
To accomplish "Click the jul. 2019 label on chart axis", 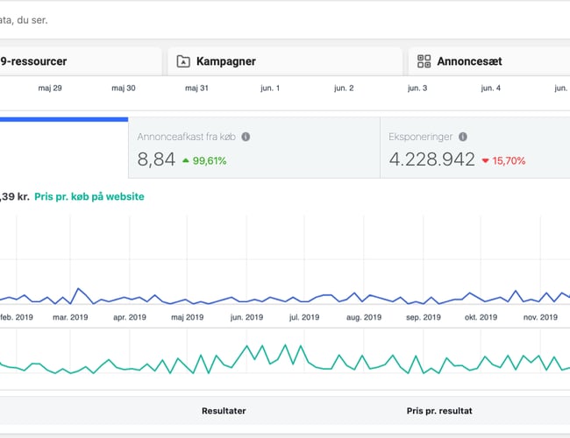I will pyautogui.click(x=307, y=317).
